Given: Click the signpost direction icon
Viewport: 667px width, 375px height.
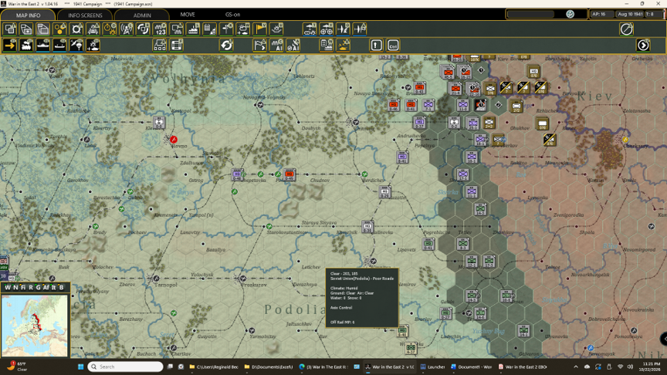Looking at the screenshot, I should (227, 29).
